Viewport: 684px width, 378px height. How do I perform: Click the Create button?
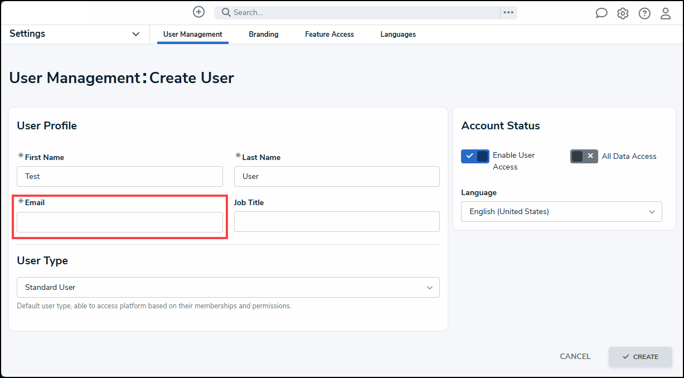[x=641, y=357]
